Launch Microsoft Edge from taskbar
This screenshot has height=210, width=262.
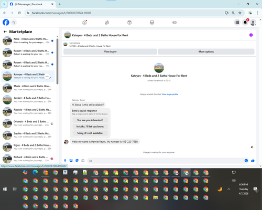35,172
